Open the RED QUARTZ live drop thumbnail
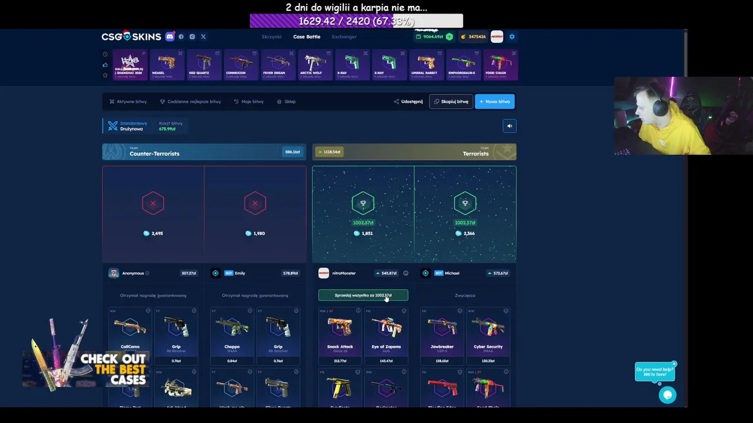Screen dimensions: 753x423 (x=204, y=65)
